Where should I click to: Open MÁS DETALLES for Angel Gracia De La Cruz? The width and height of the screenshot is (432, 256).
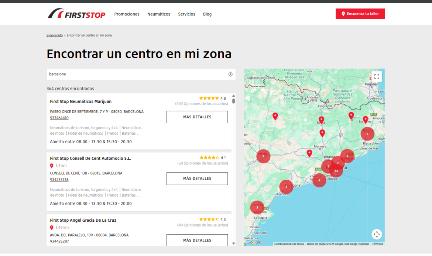[x=197, y=240]
